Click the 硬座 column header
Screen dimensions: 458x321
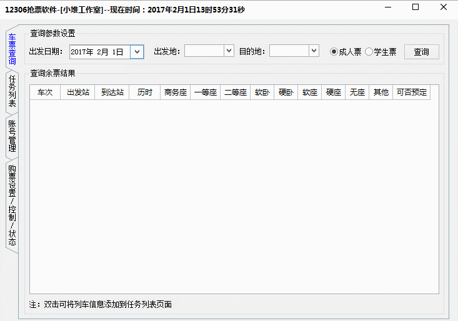coord(334,92)
